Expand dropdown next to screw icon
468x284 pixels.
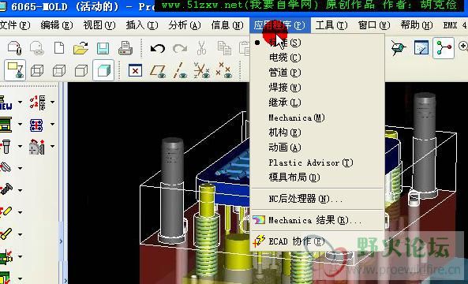pyautogui.click(x=20, y=190)
